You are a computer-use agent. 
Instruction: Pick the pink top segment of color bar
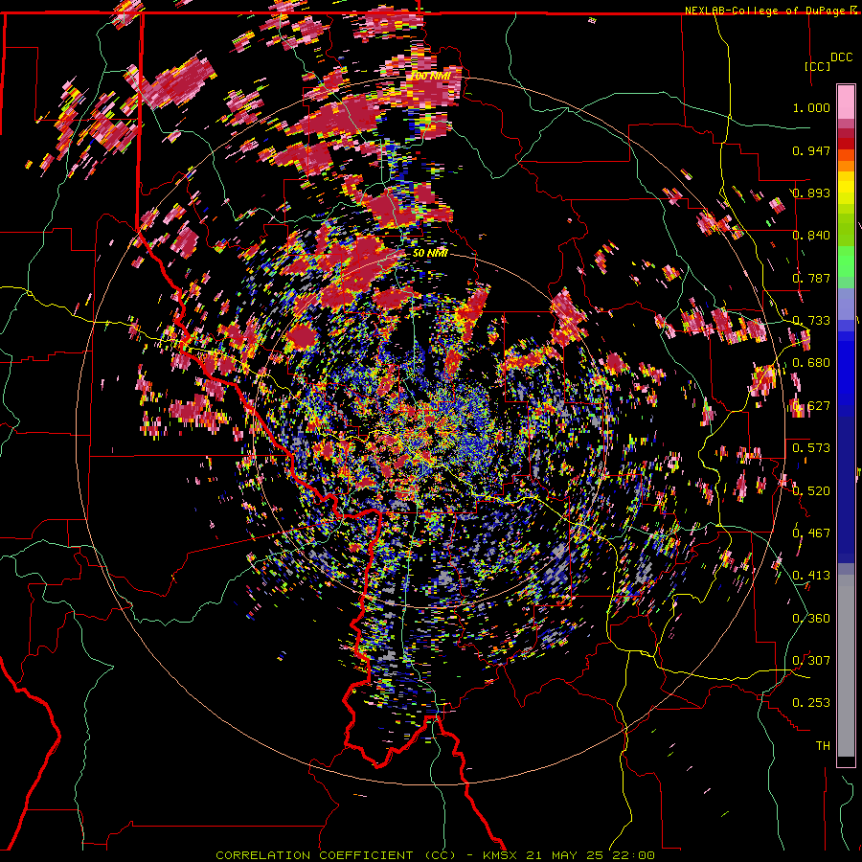[846, 102]
